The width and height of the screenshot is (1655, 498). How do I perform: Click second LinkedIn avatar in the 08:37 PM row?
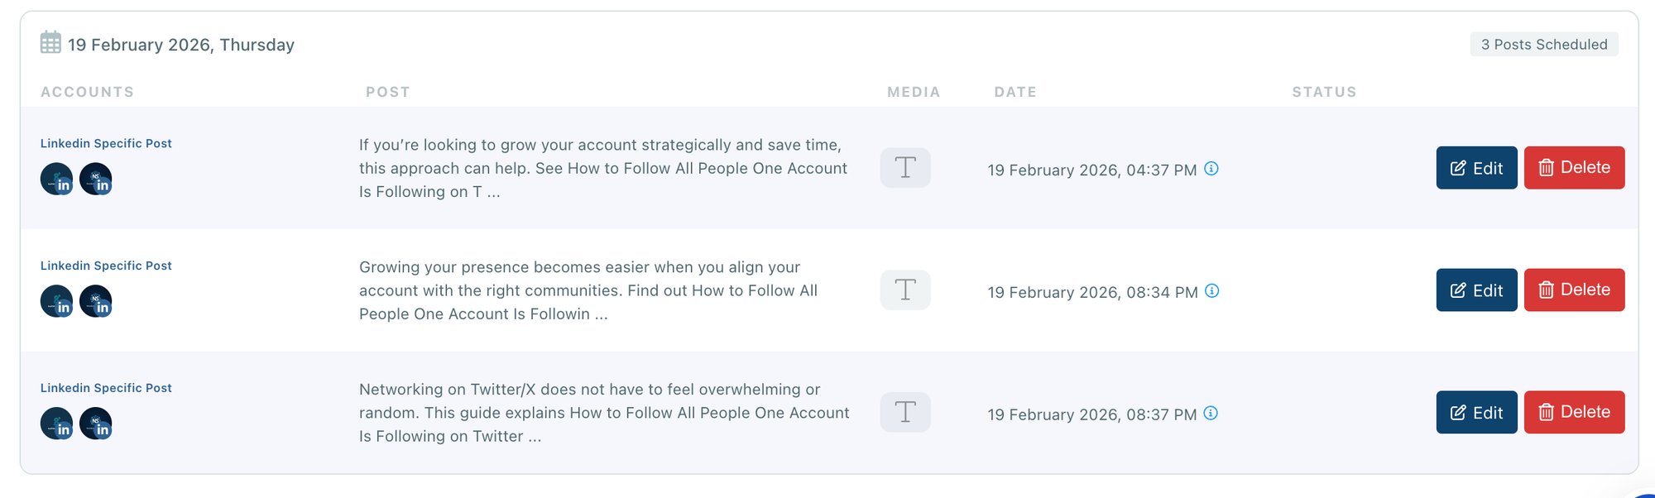point(96,424)
